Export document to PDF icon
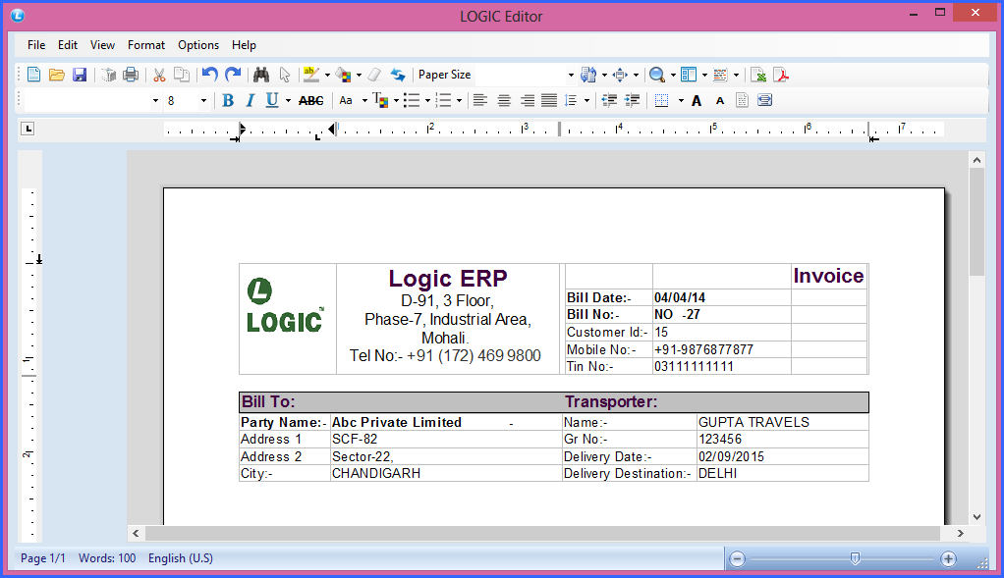 [781, 75]
